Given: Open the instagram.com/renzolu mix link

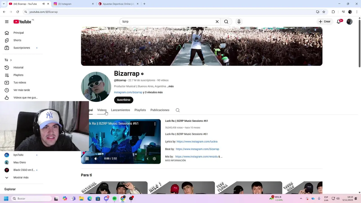Looking at the screenshot, I should (x=196, y=157).
